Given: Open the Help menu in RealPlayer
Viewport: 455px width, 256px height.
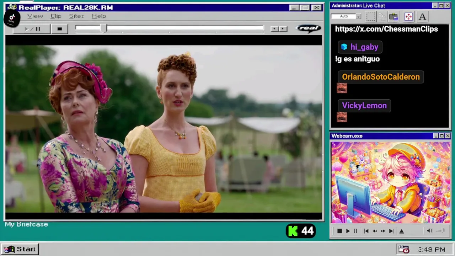Looking at the screenshot, I should 99,16.
